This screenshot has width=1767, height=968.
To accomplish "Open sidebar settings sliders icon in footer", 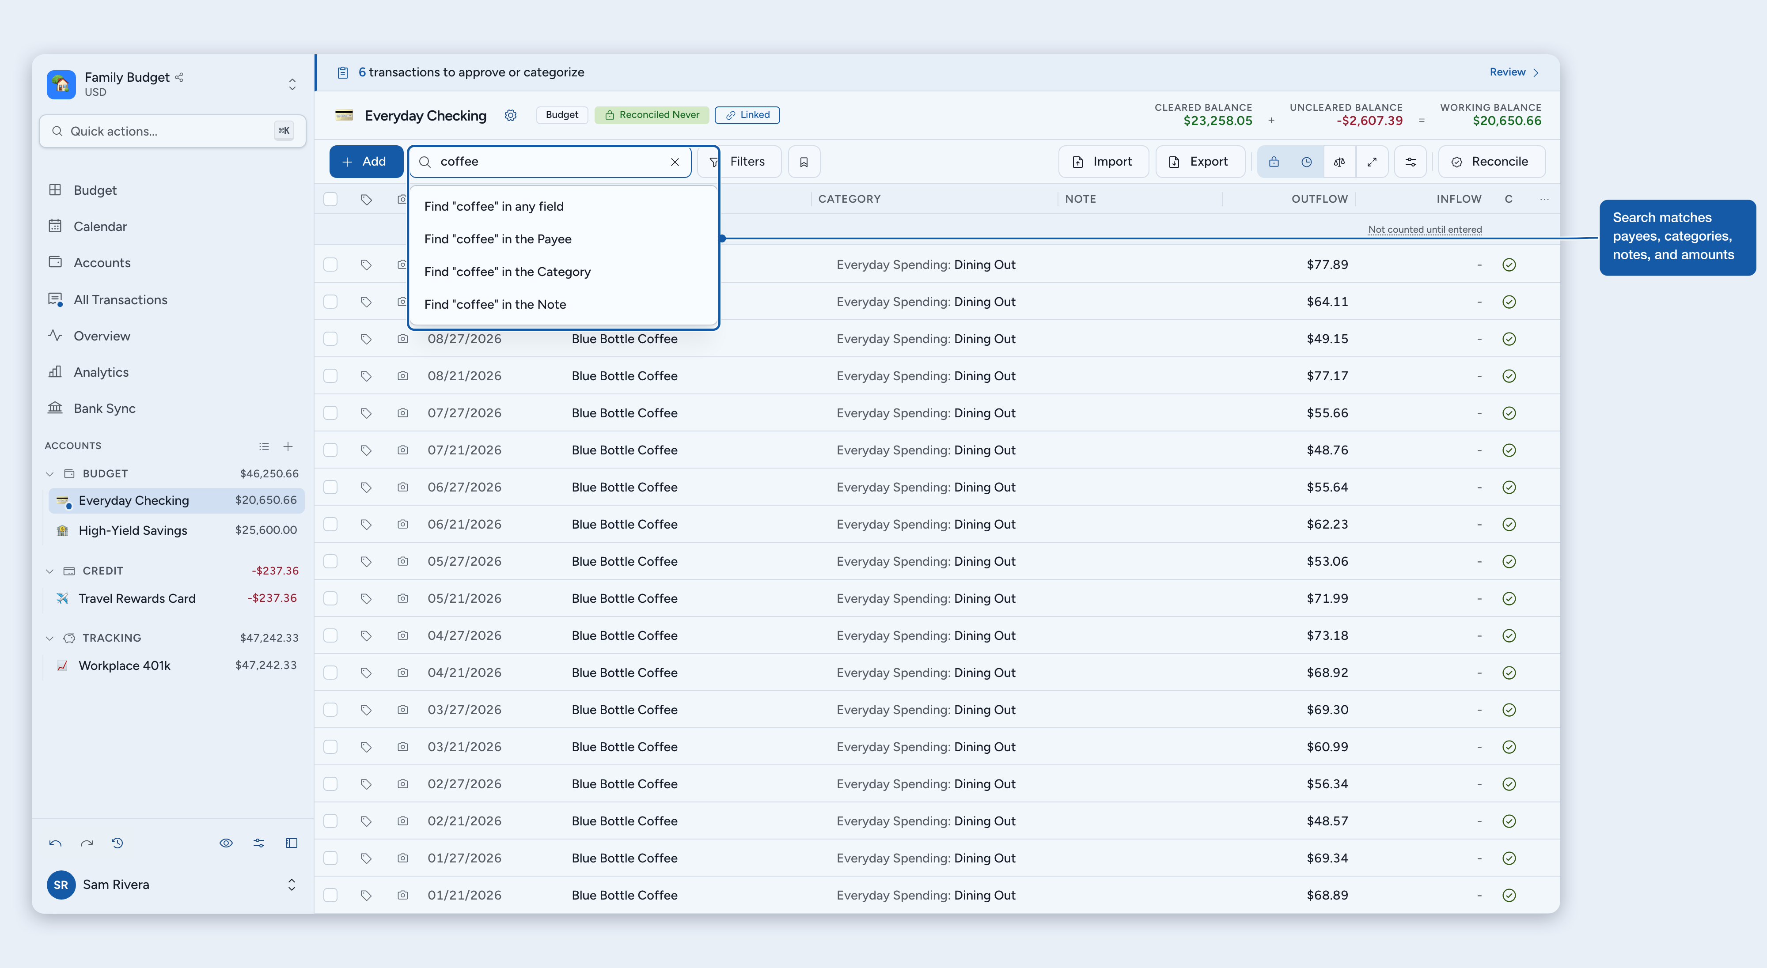I will pos(258,843).
